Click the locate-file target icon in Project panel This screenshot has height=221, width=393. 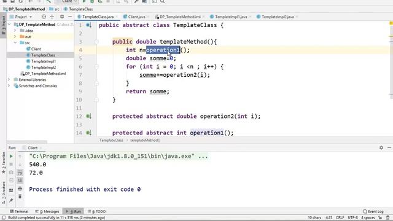pos(44,17)
